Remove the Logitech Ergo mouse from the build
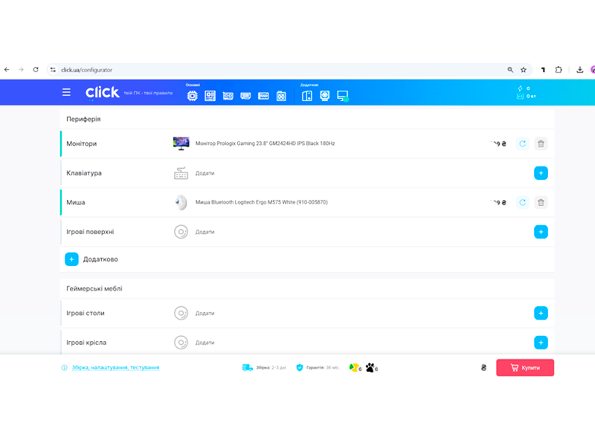This screenshot has height=446, width=595. point(541,202)
